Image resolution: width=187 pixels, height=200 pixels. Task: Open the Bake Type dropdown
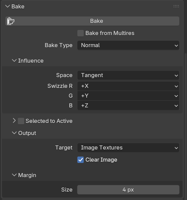coord(128,45)
